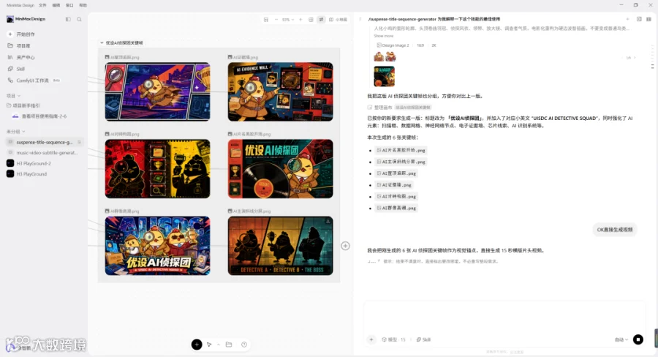The width and height of the screenshot is (658, 357).
Task: Open first small chicken reference thumbnail
Action: 379,57
